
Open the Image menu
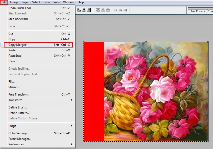coord(14,2)
